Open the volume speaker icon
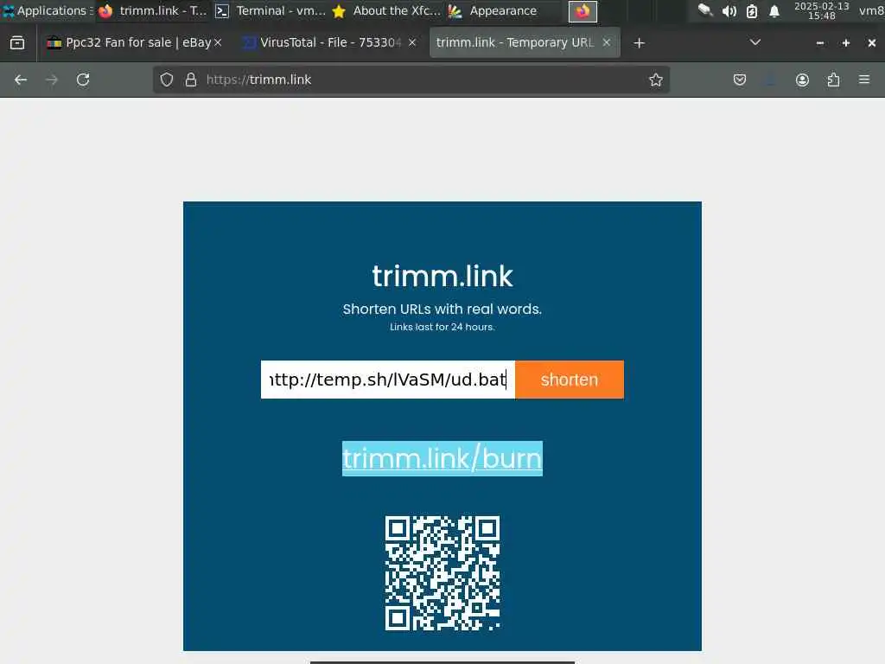 729,10
